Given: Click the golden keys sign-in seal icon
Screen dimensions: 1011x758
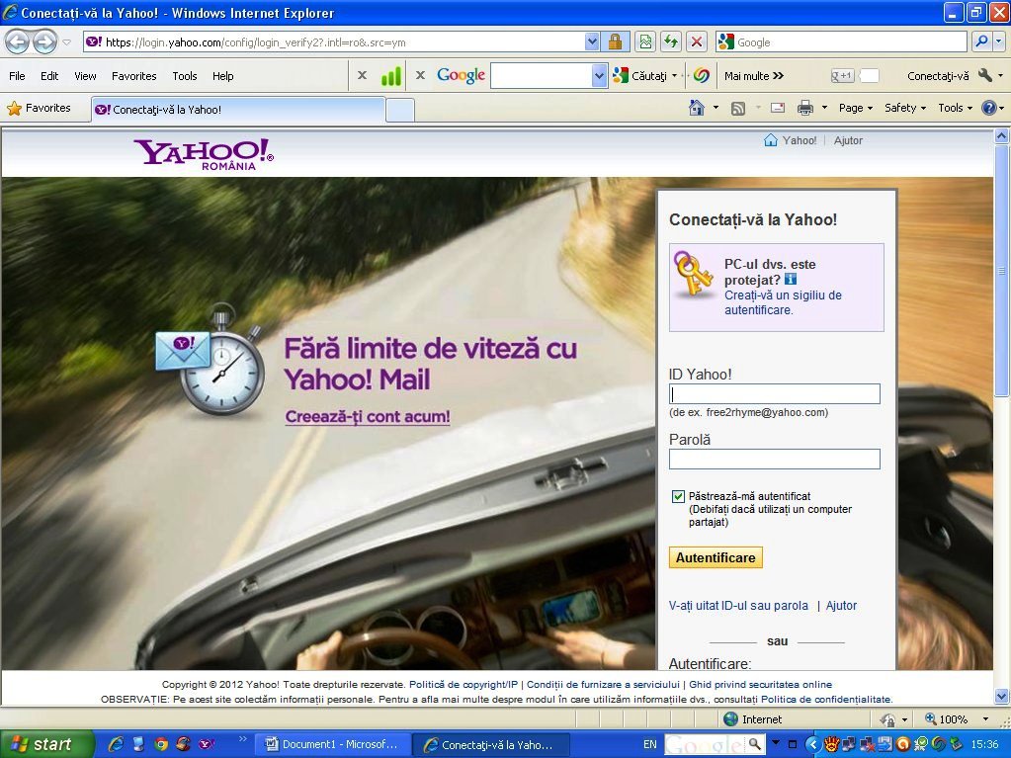Looking at the screenshot, I should click(693, 274).
